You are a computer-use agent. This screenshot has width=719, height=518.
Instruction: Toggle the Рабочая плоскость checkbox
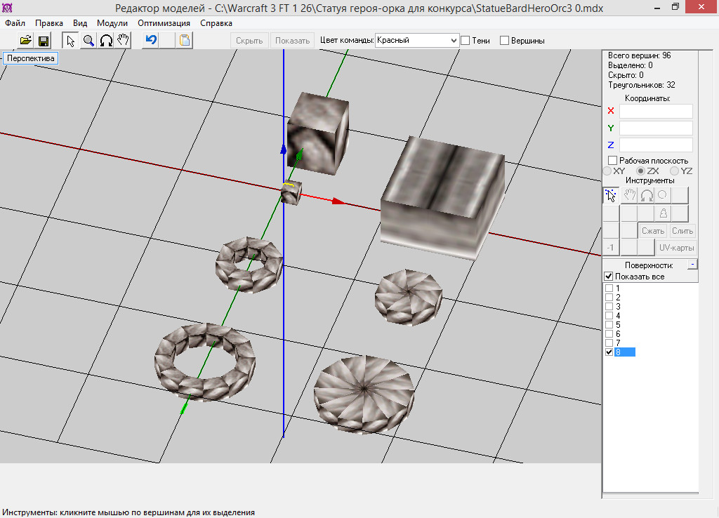point(612,161)
